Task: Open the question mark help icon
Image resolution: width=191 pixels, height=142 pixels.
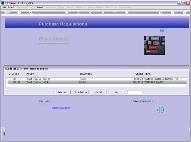Action: (x=19, y=12)
